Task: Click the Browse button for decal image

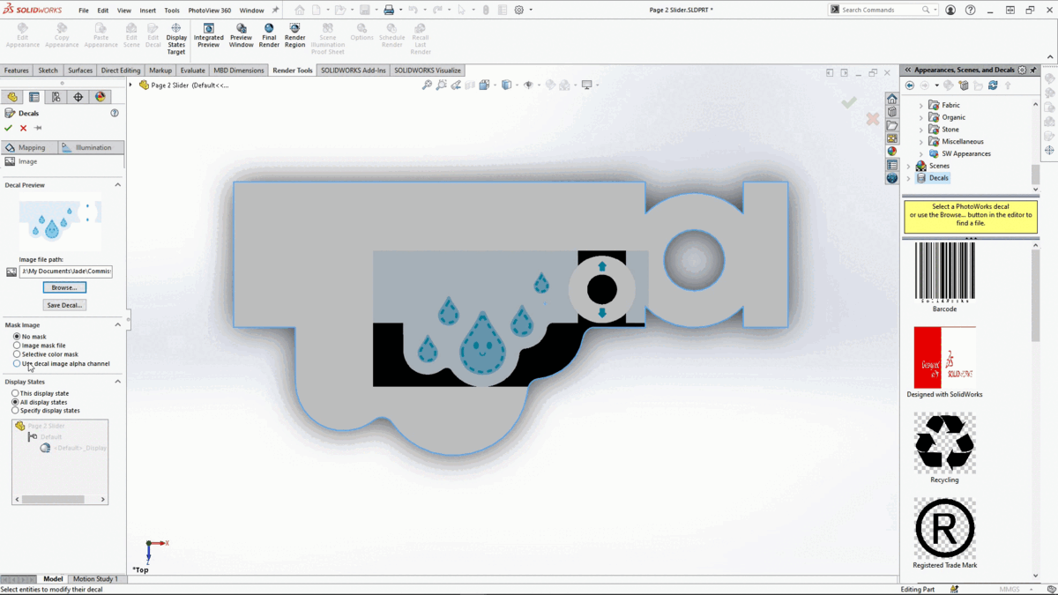Action: coord(64,286)
